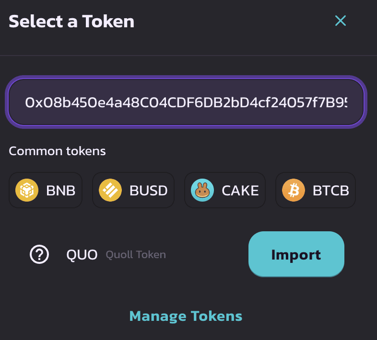
Task: Import the QUO Quoll Token
Action: (296, 254)
